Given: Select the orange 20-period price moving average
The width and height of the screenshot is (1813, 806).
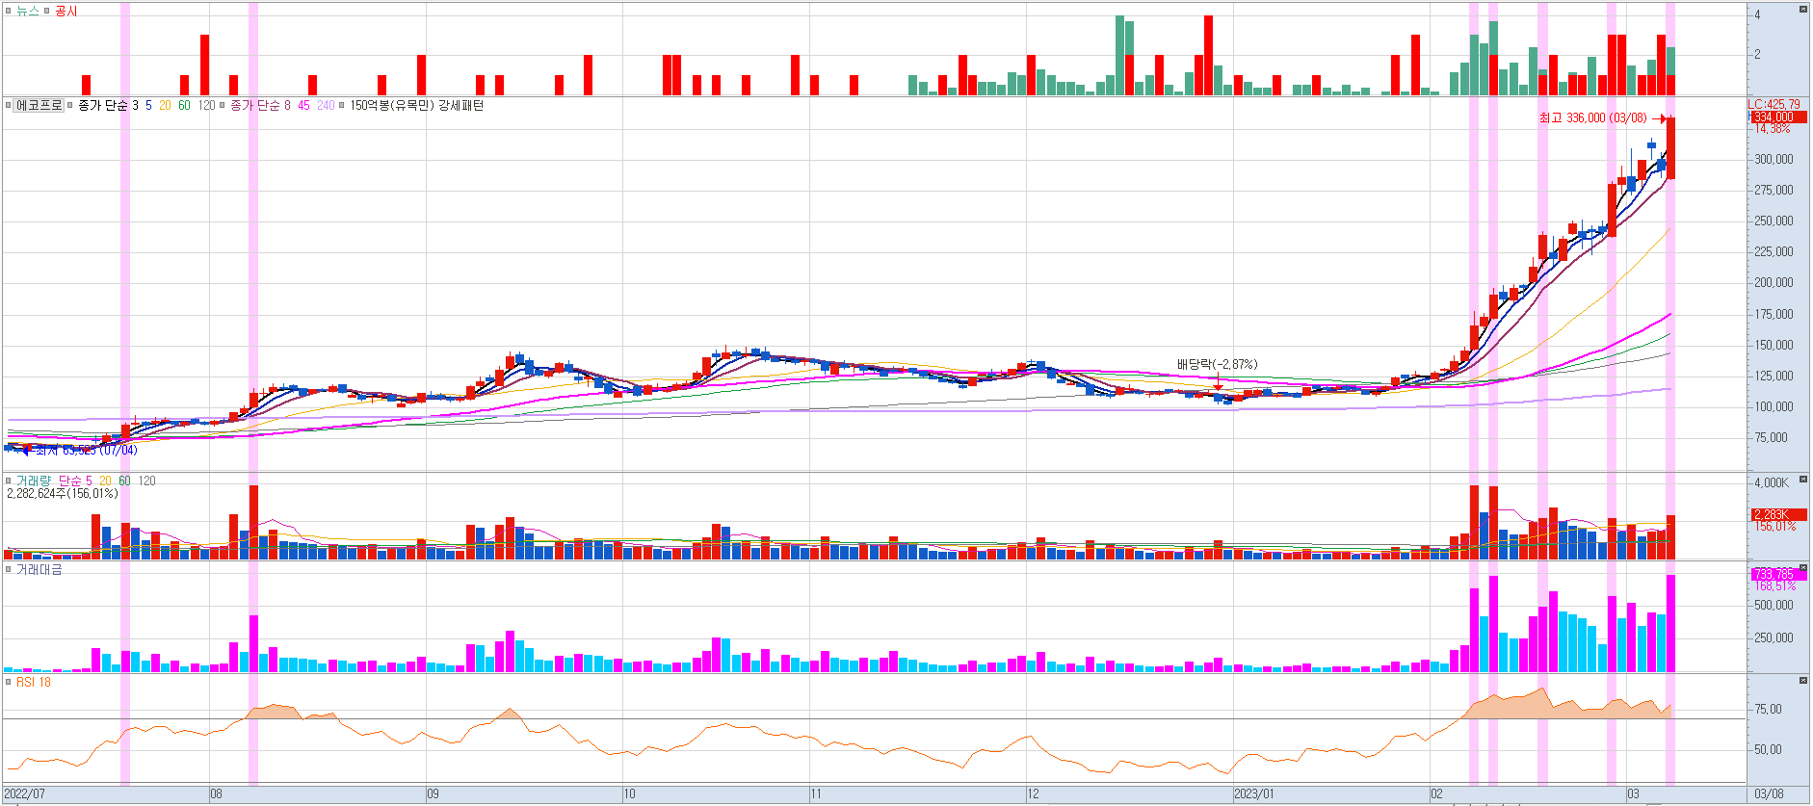Looking at the screenshot, I should [166, 106].
